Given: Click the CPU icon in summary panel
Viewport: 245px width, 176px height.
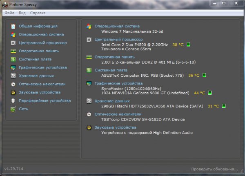Looking at the screenshot, I should [89, 40].
